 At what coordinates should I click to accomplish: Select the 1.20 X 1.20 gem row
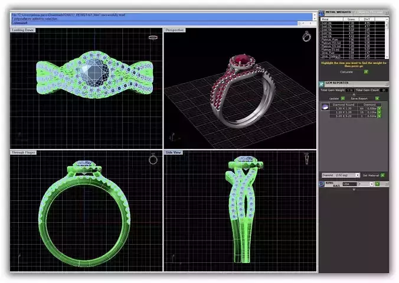354,112
